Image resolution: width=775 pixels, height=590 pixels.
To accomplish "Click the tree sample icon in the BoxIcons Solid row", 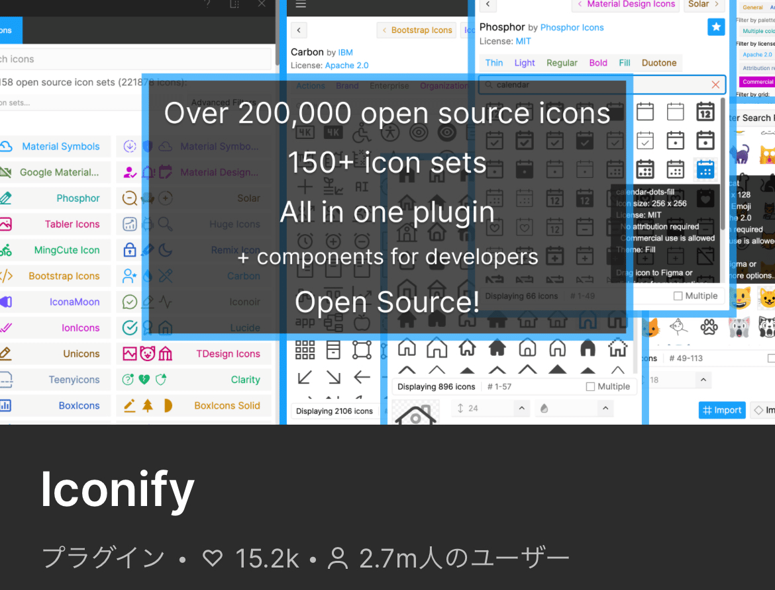I will (x=147, y=405).
